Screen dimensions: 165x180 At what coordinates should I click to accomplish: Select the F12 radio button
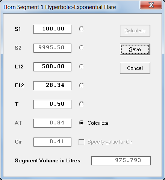click(x=81, y=85)
